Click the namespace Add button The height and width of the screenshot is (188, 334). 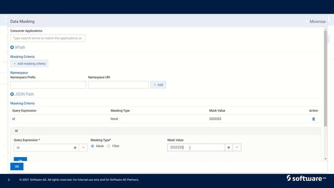[x=158, y=85]
